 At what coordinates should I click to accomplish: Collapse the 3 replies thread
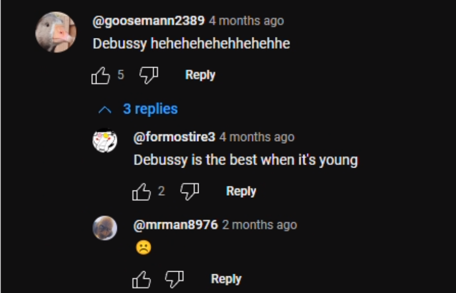(138, 109)
